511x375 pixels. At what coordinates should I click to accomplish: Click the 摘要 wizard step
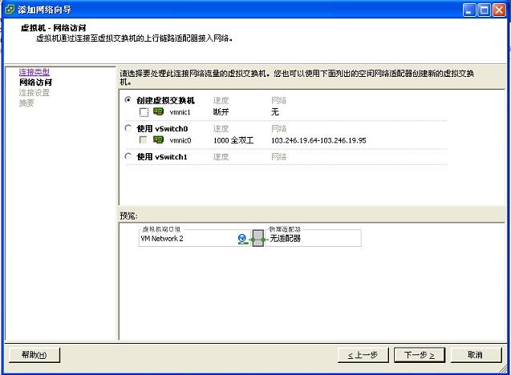tap(26, 102)
